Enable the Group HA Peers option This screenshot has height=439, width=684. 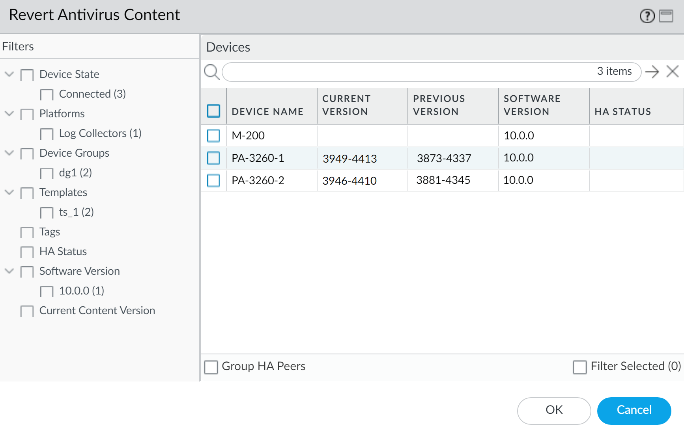tap(211, 367)
